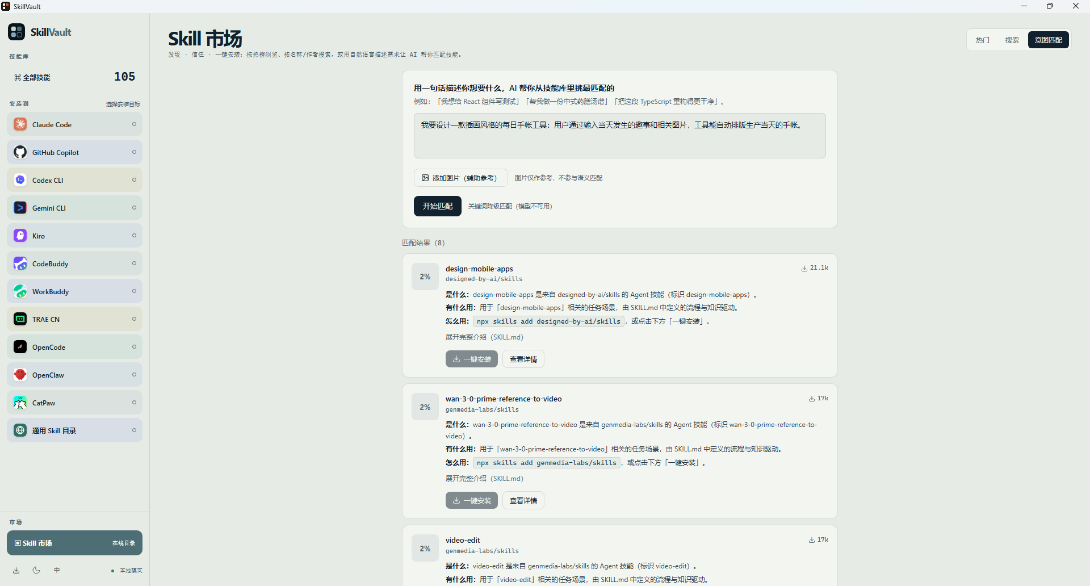The height and width of the screenshot is (586, 1090).
Task: Expand full SKILL.md intro for wan-3-0-prime-reference-to-video
Action: 484,479
